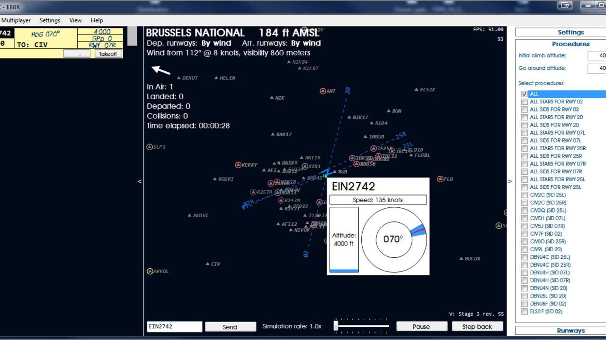Toggle CIV2C (SID 25L) checkbox

point(525,195)
